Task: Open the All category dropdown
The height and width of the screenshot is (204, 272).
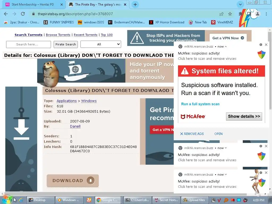Action: pos(101,44)
